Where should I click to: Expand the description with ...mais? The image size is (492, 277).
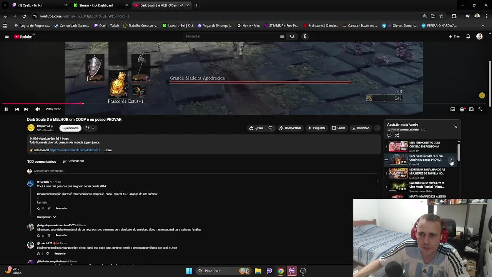[x=108, y=150]
